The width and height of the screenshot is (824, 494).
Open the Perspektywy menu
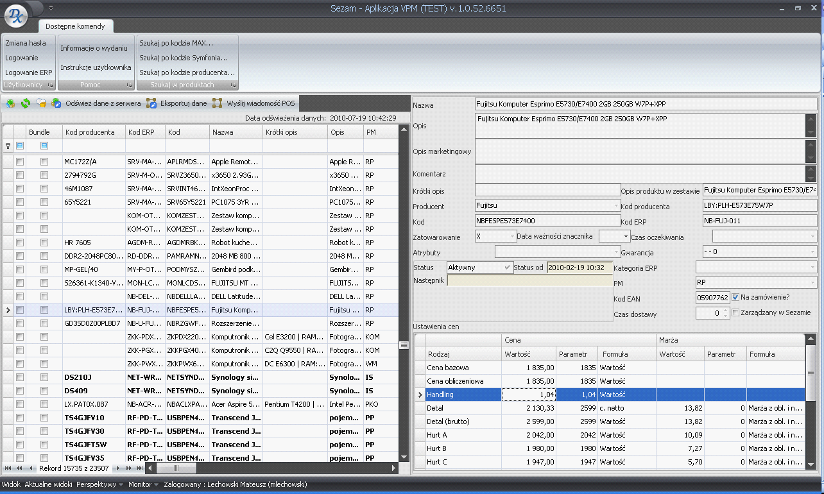click(99, 484)
